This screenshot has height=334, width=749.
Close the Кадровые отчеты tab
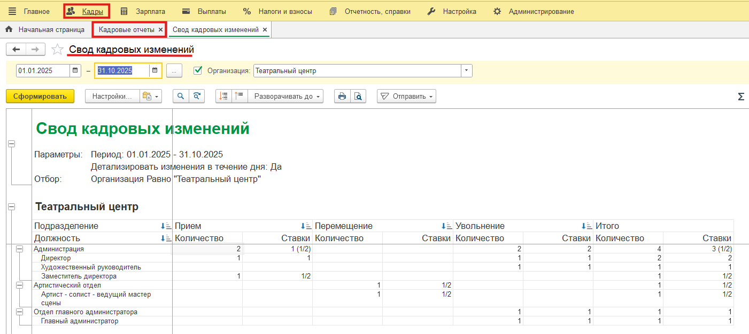coord(160,30)
